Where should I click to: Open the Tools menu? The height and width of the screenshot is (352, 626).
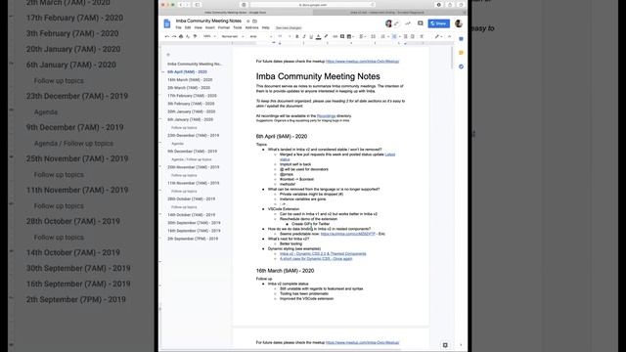point(238,28)
